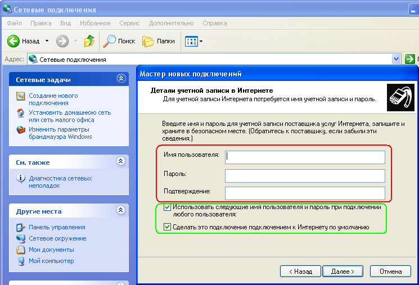Uncheck make default Internet connection
This screenshot has height=285, width=419.
tap(167, 227)
